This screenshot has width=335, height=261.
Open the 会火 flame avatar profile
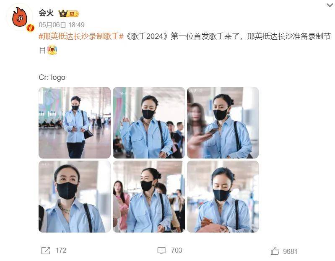coord(20,18)
